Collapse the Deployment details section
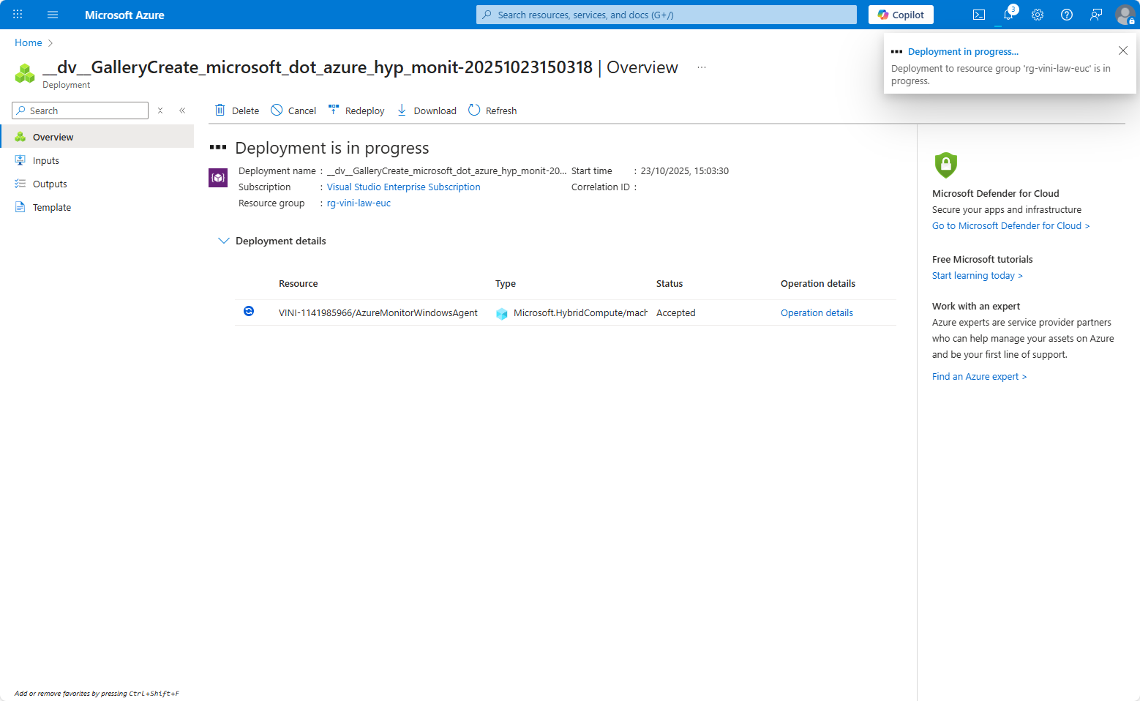The height and width of the screenshot is (701, 1140). [224, 241]
